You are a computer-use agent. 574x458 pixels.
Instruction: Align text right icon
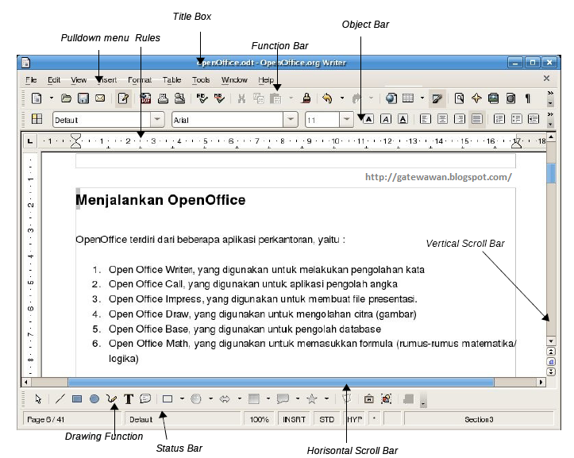[x=460, y=119]
